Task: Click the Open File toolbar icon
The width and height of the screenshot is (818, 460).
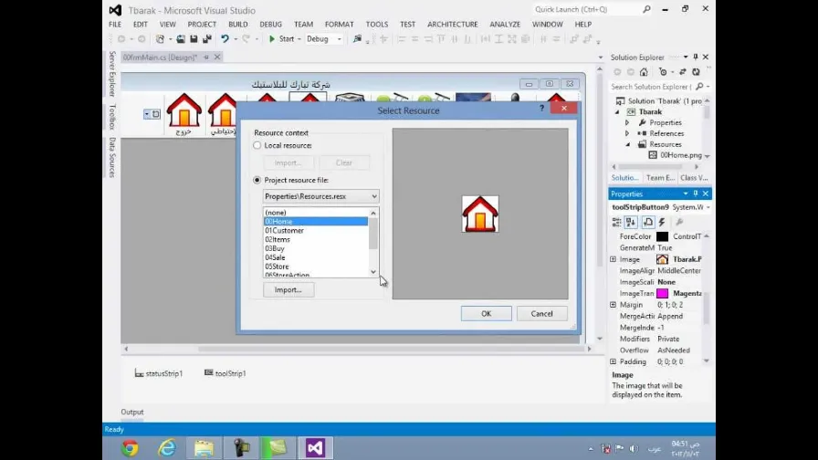Action: tap(181, 39)
